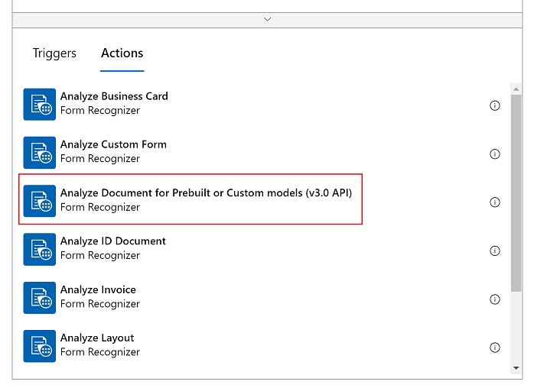
Task: Switch to the Triggers tab
Action: (54, 53)
